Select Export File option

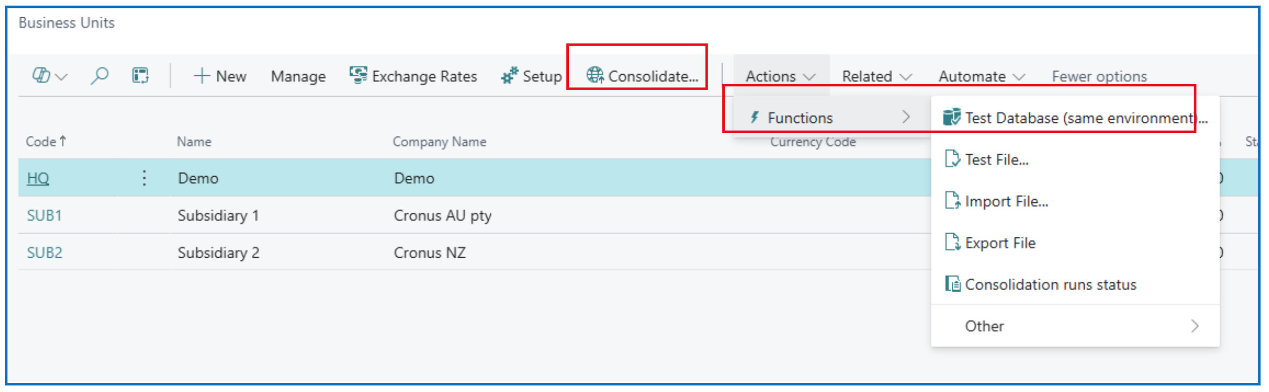999,243
